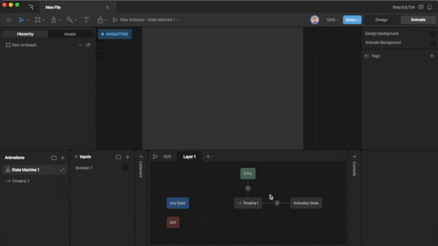Collapse the Console panel
The image size is (438, 246).
point(354,157)
